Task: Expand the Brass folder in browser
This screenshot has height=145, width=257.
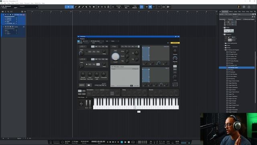Action: (224, 48)
